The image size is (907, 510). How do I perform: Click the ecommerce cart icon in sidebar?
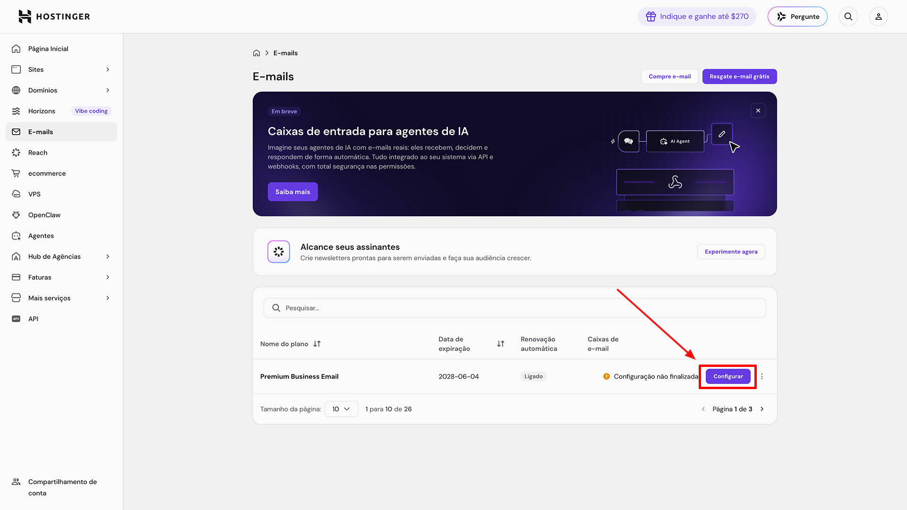coord(16,173)
